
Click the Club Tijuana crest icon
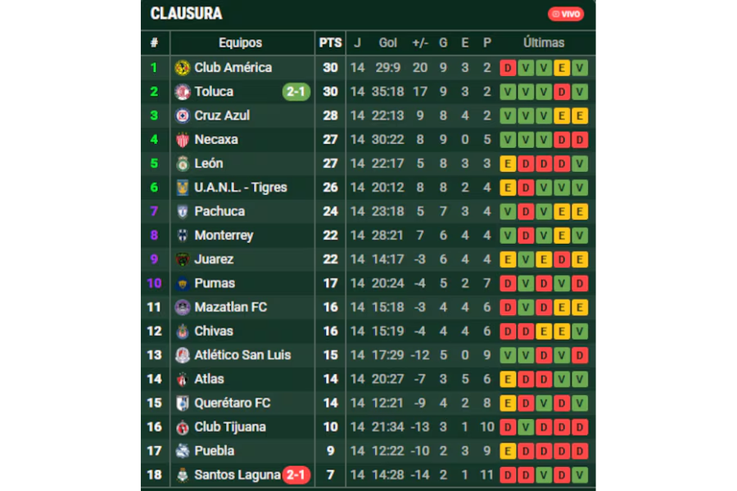[183, 427]
